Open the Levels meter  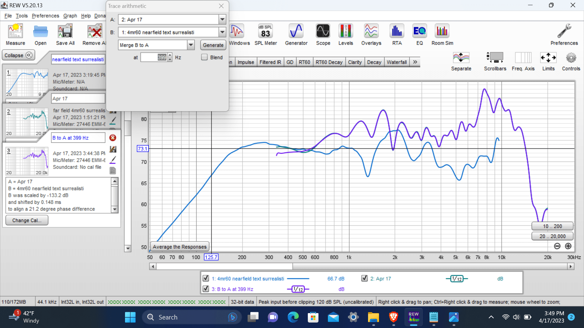346,35
